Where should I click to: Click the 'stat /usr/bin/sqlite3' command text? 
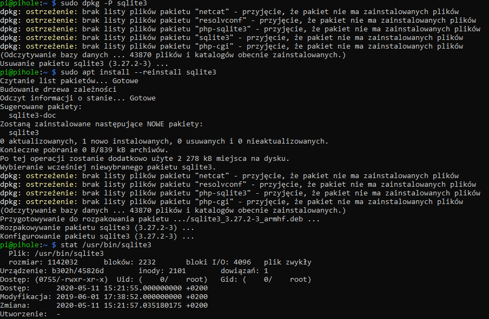[x=105, y=245]
